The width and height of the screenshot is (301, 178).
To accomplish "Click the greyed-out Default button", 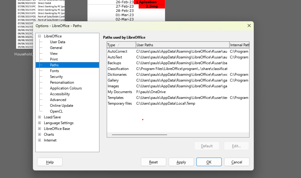I will click(207, 146).
